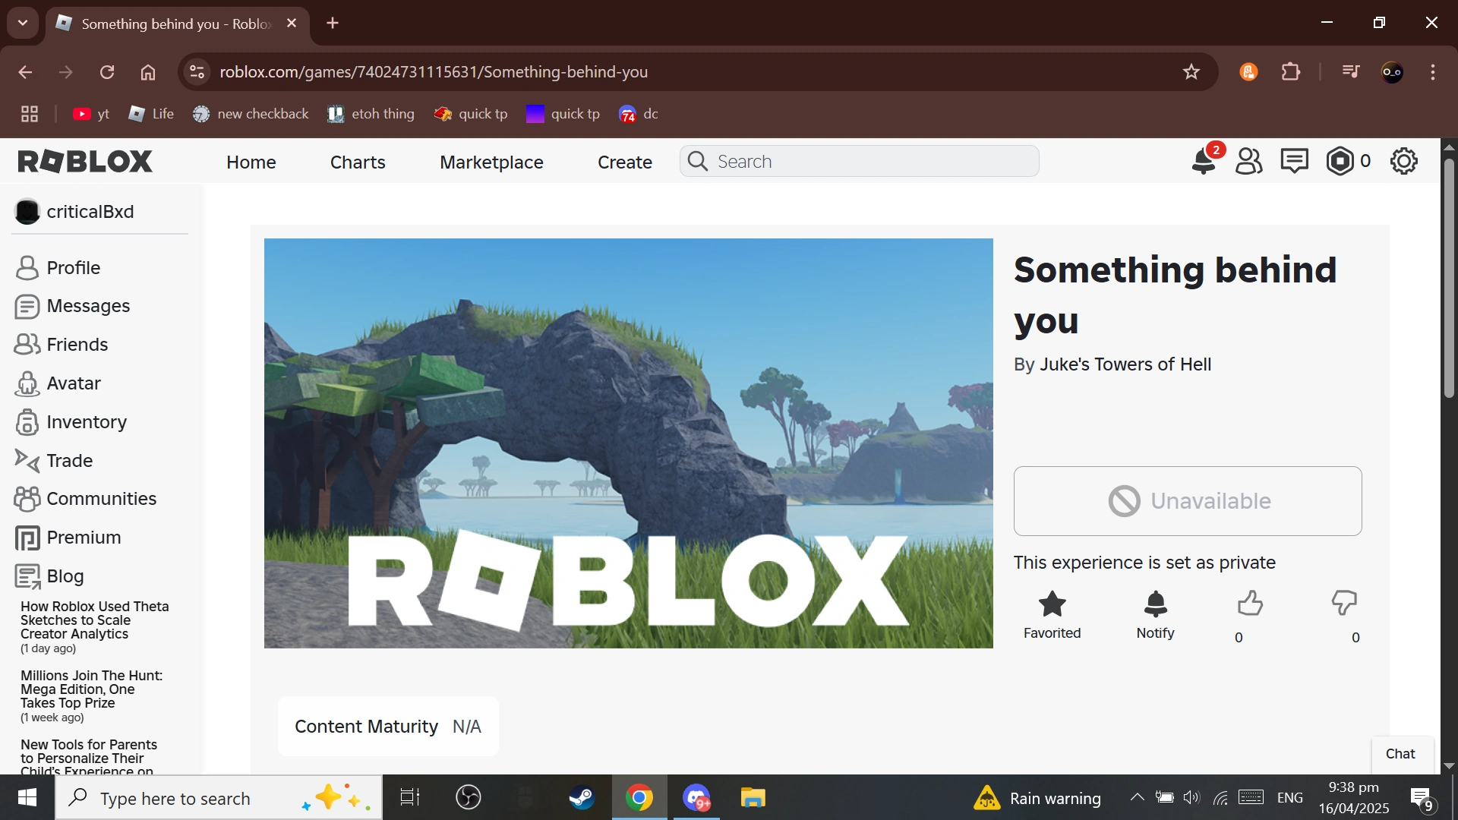Click the Robux balance icon
Screen dimensions: 1458x820
click(x=1340, y=161)
